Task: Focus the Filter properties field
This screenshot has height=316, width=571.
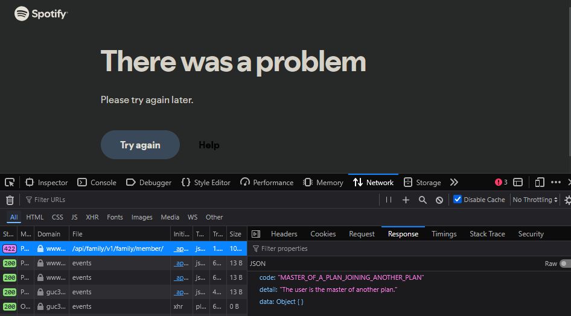Action: point(409,248)
